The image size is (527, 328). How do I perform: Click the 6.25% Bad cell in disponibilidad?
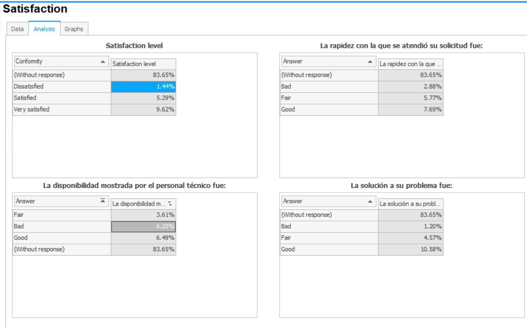tap(143, 226)
